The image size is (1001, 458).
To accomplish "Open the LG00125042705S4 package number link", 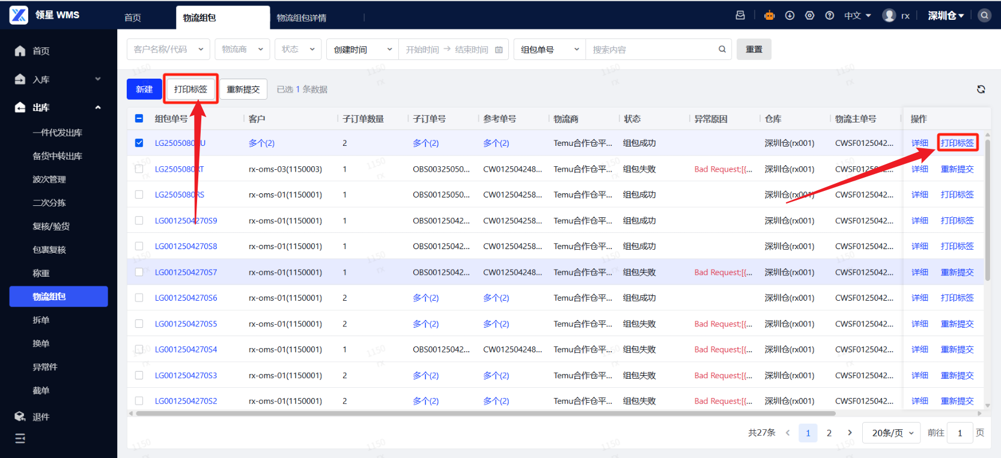I will click(x=186, y=349).
